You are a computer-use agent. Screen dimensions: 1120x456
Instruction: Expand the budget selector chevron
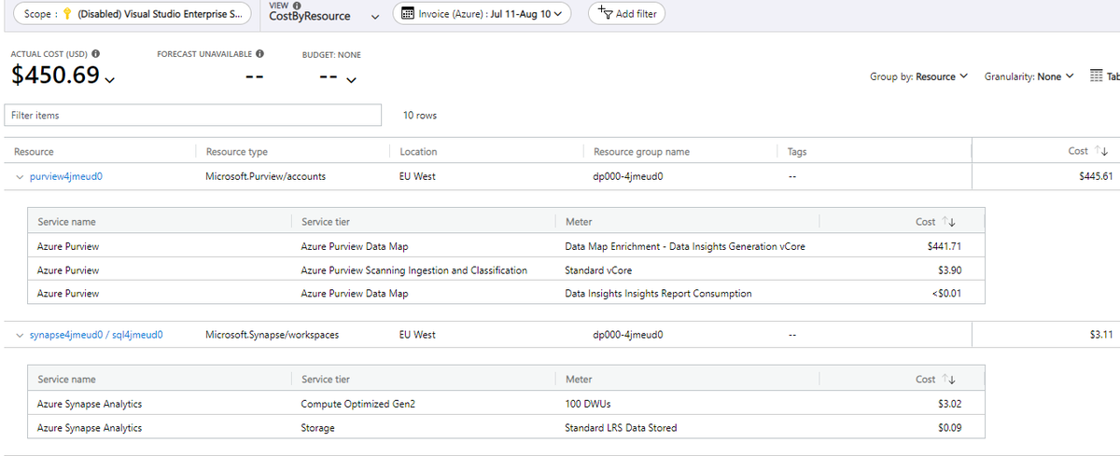[x=351, y=80]
